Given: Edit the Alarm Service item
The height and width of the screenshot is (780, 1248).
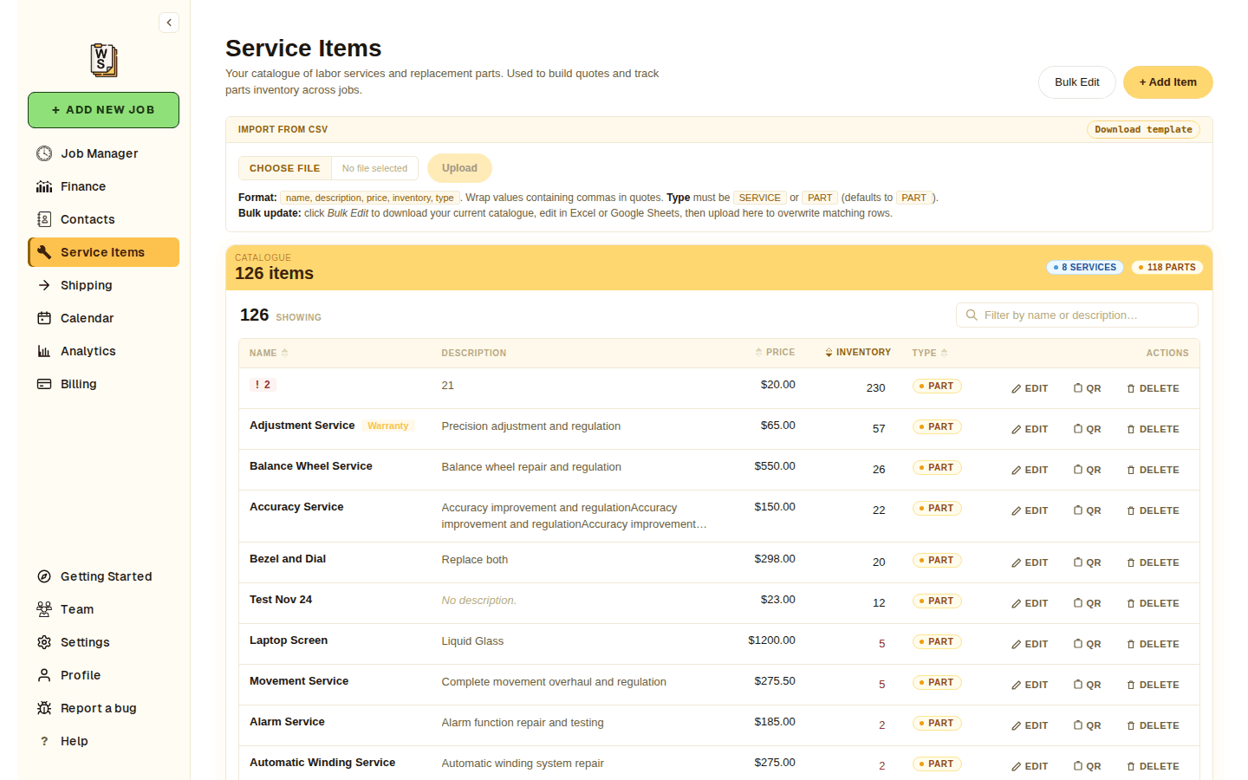Looking at the screenshot, I should [x=1030, y=725].
